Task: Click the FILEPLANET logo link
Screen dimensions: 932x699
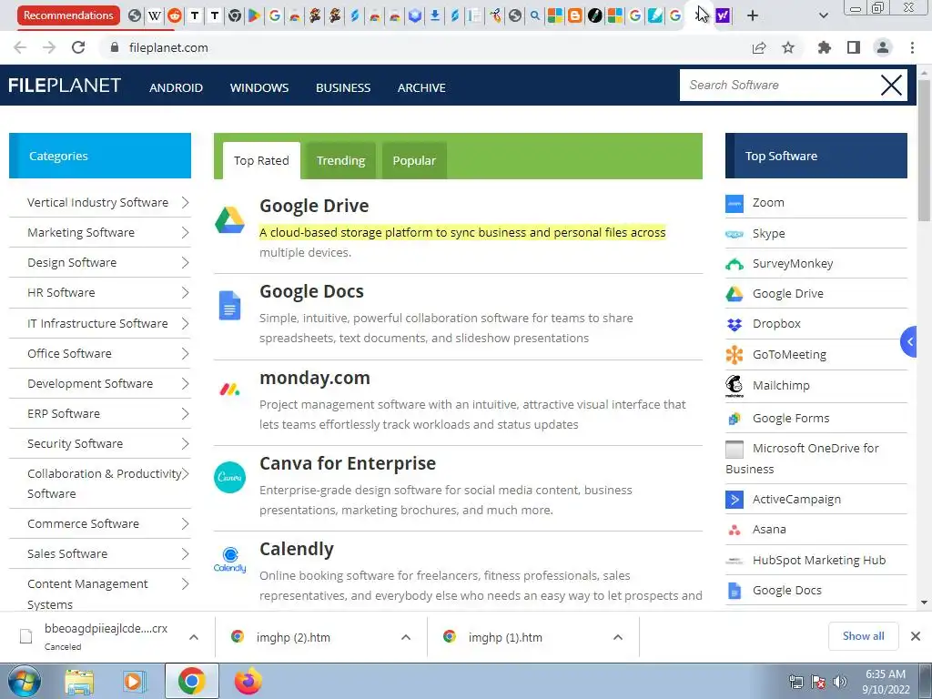Action: pos(65,86)
